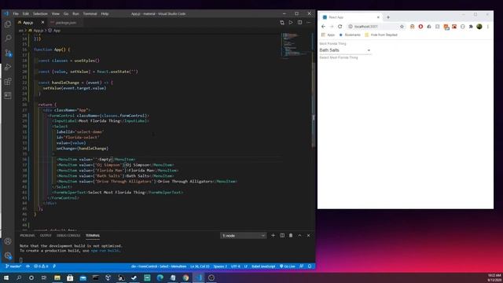Close the App.js editor tab
503x283 pixels.
pyautogui.click(x=42, y=23)
